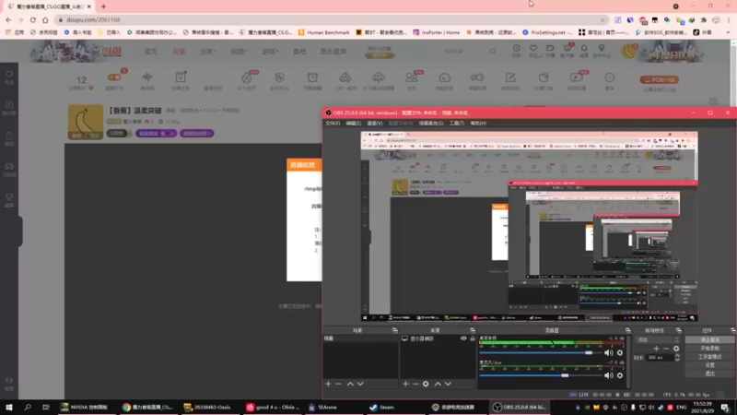This screenshot has width=737, height=415.
Task: Open the OBS Tools menu (T)
Action: 456,124
